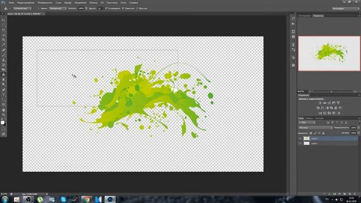Zoom out with the Navigator small mountains button
This screenshot has width=361, height=203.
click(310, 91)
